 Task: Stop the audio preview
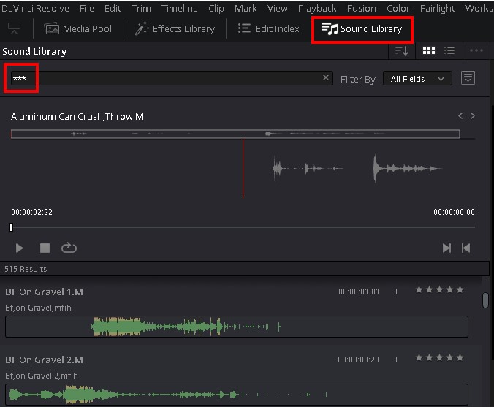pyautogui.click(x=45, y=248)
